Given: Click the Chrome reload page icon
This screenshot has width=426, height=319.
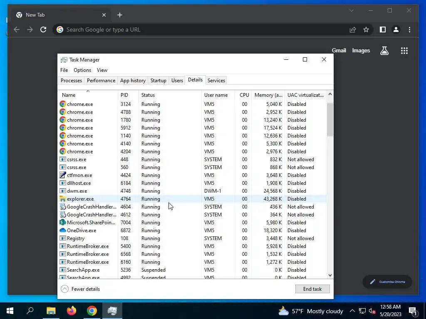Looking at the screenshot, I should pos(43,29).
